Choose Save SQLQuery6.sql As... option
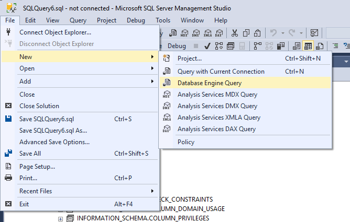Viewport: 350px width, 222px height. pyautogui.click(x=53, y=130)
